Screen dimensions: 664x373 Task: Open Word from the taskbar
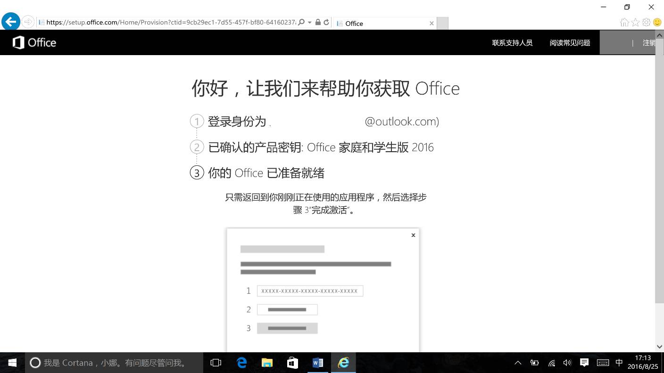317,363
